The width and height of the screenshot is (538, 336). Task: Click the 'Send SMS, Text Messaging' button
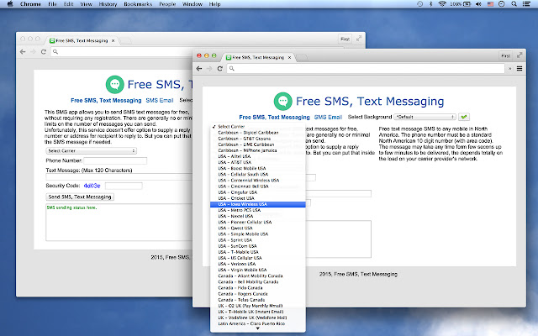coord(80,197)
